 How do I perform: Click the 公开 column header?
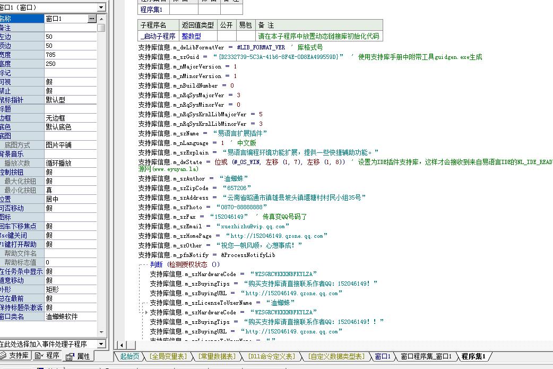(x=227, y=25)
